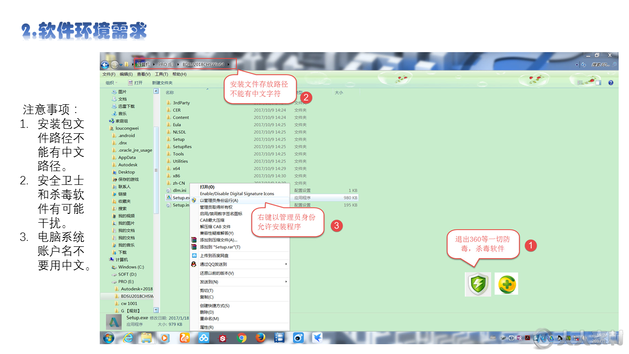The width and height of the screenshot is (629, 354).
Task: Click navigation pane scroll down arrow
Action: click(x=156, y=310)
